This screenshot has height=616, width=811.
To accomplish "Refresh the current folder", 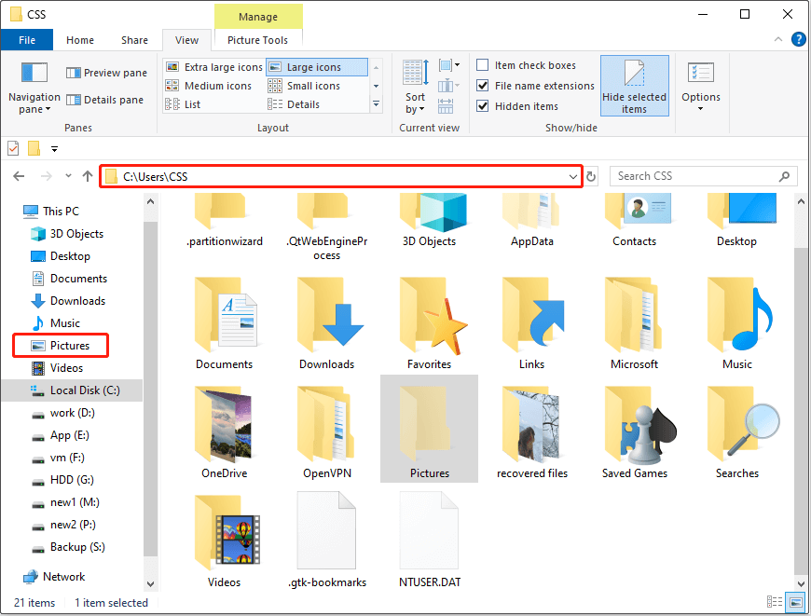I will pyautogui.click(x=593, y=175).
